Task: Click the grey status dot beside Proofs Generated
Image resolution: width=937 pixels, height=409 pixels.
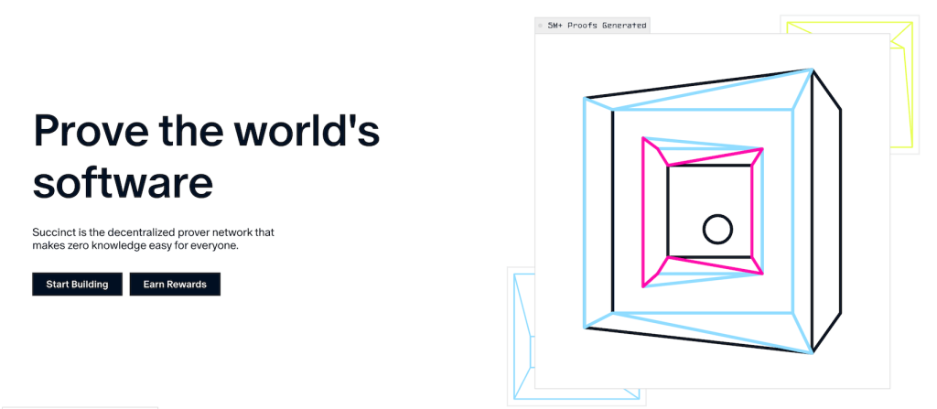Action: coord(540,26)
